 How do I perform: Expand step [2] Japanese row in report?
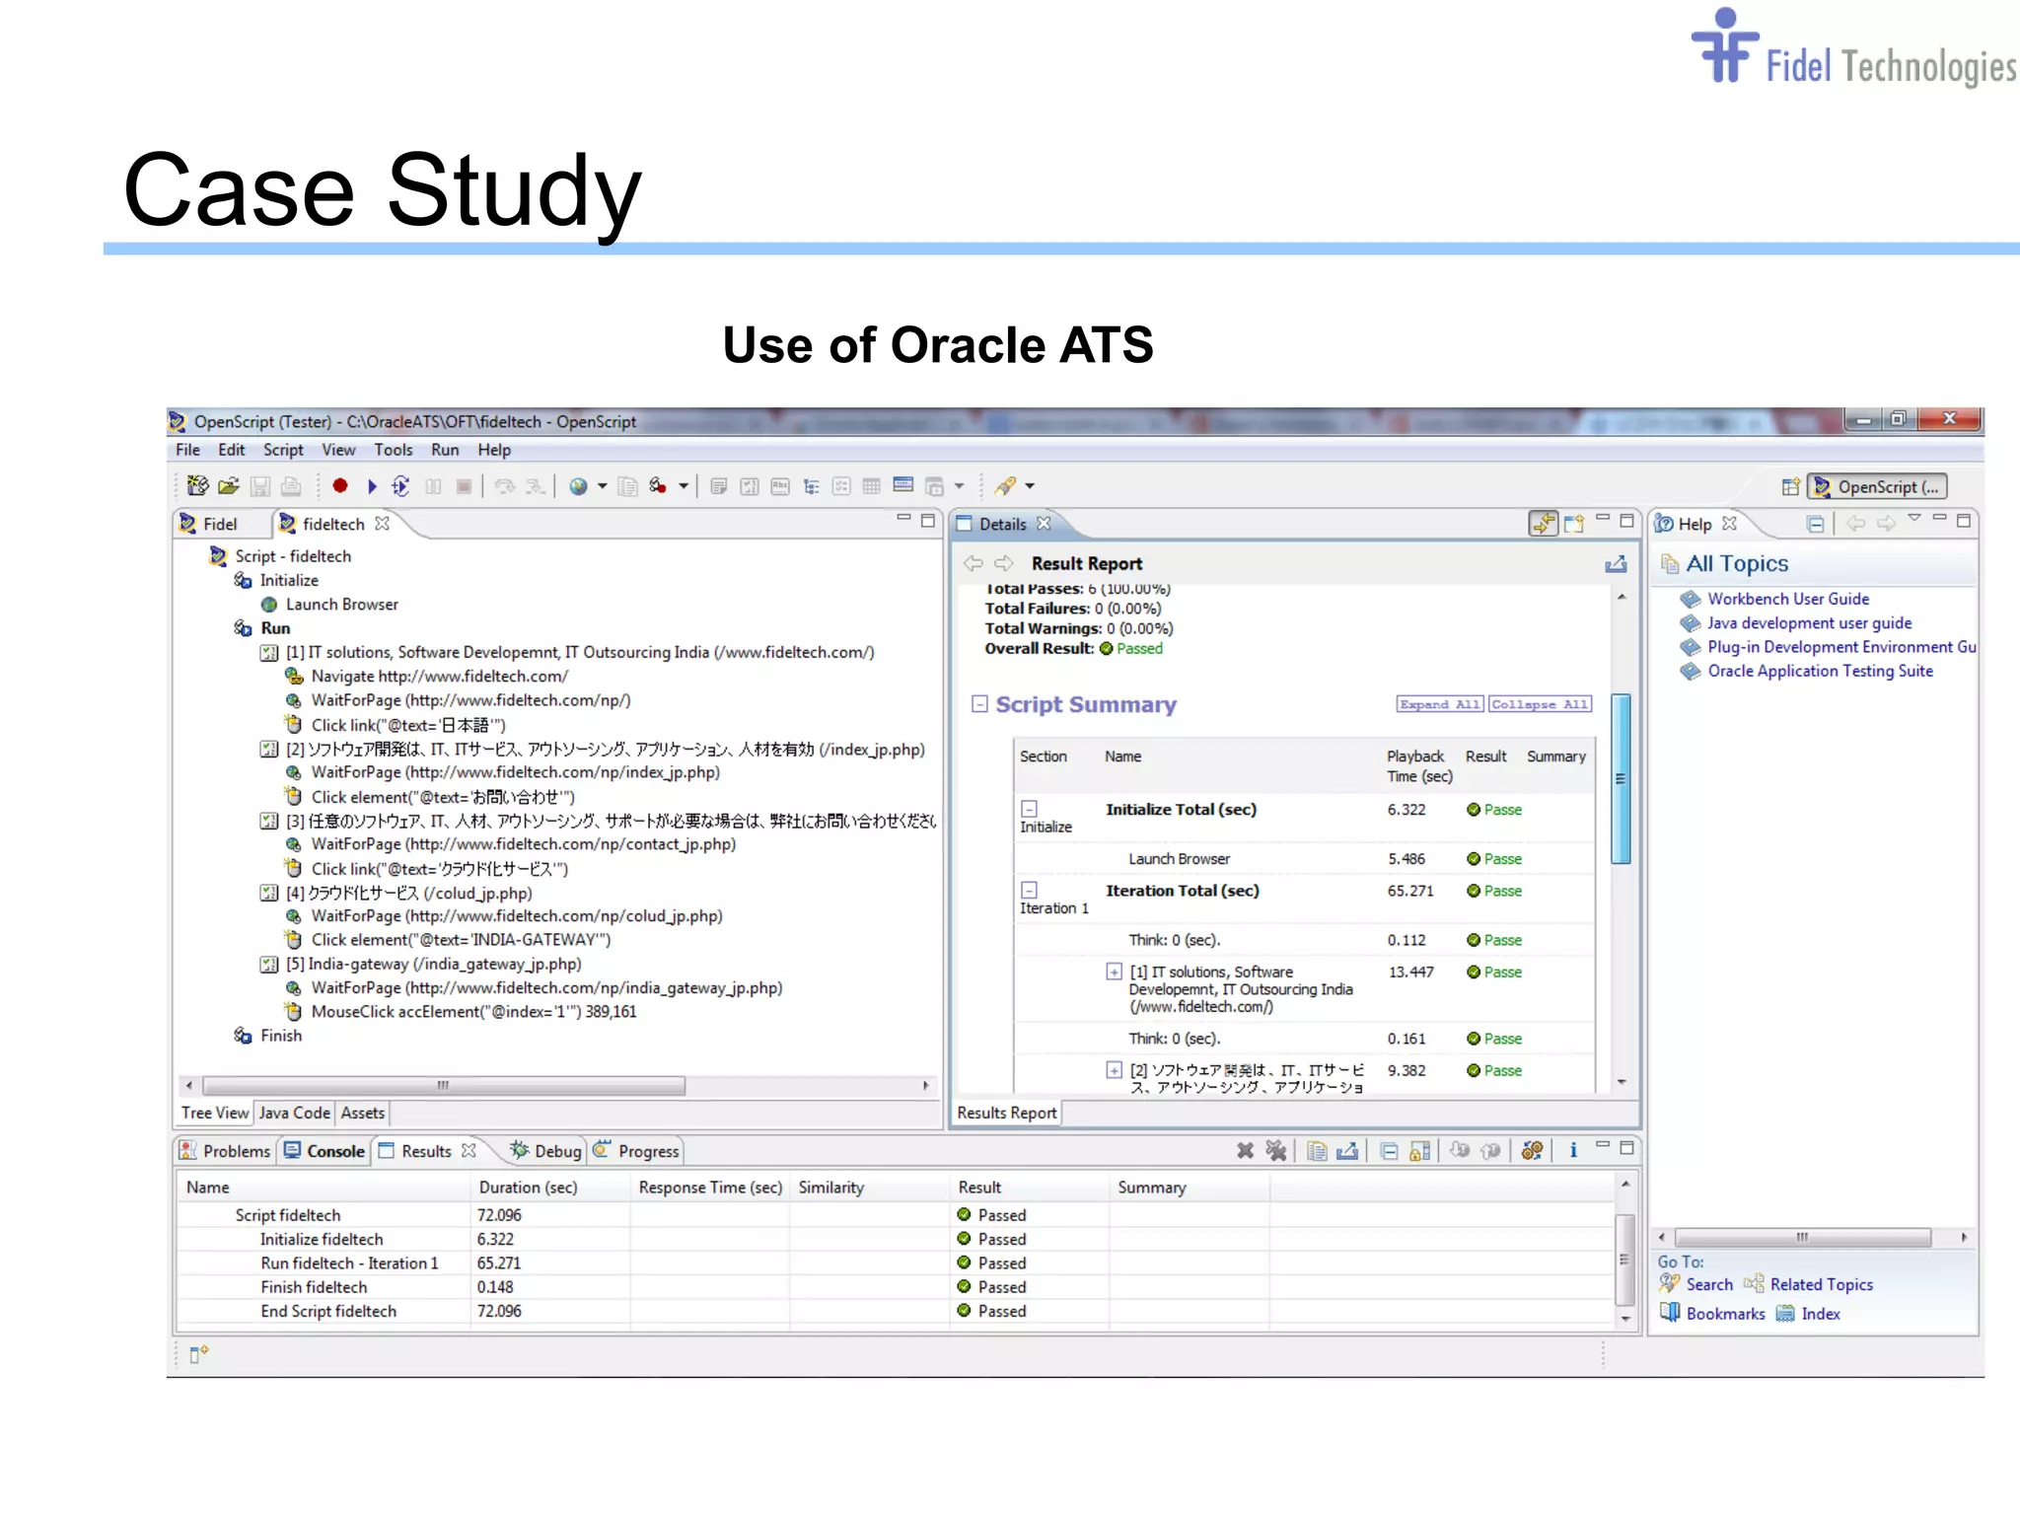pyautogui.click(x=1114, y=1070)
